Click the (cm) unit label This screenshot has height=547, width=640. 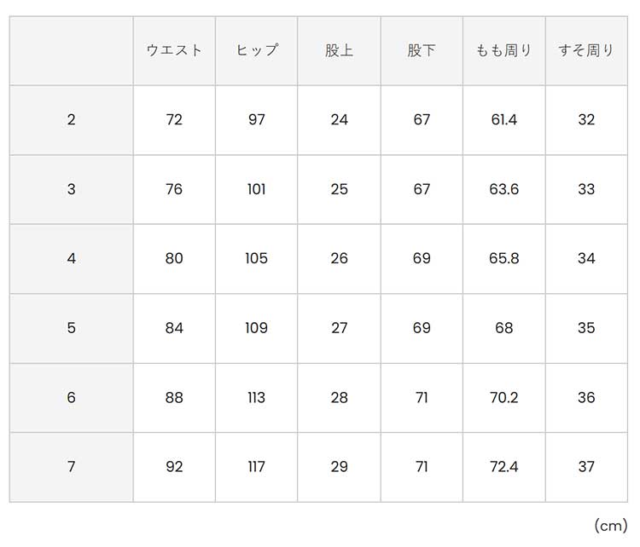pyautogui.click(x=610, y=526)
